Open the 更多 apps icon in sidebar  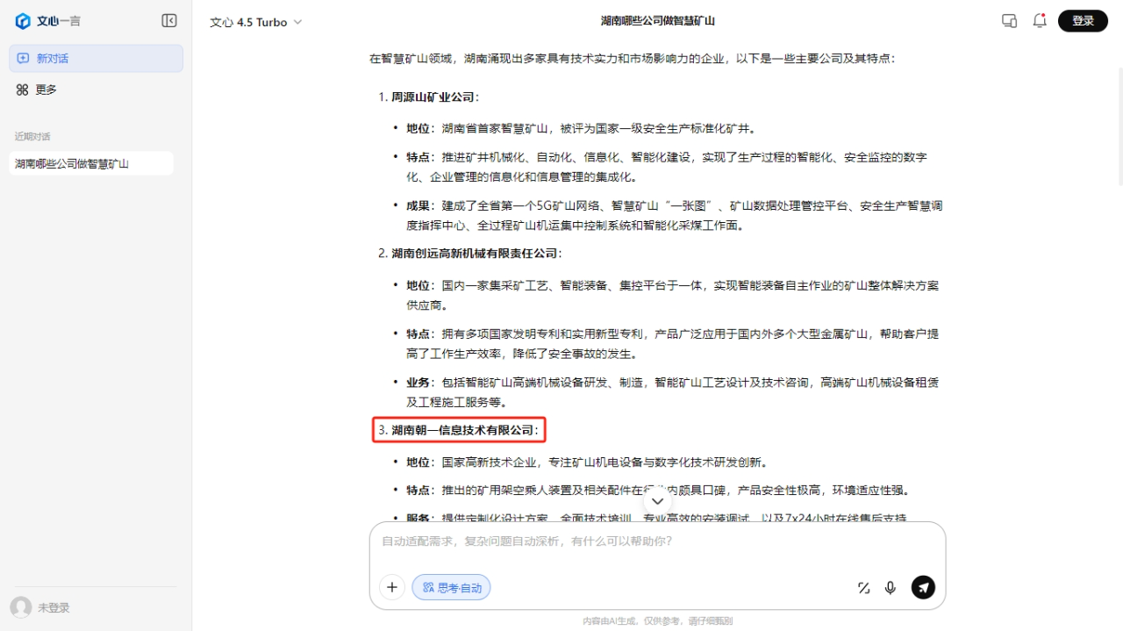point(23,90)
